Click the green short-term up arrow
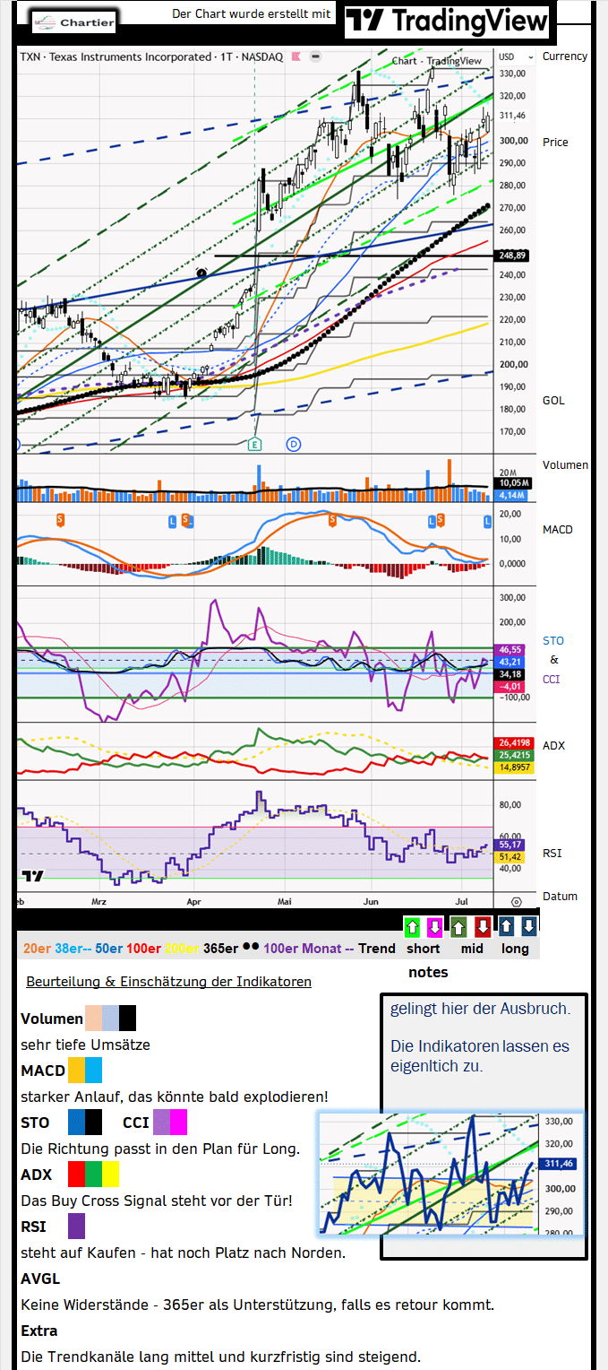The width and height of the screenshot is (608, 1370). (412, 927)
